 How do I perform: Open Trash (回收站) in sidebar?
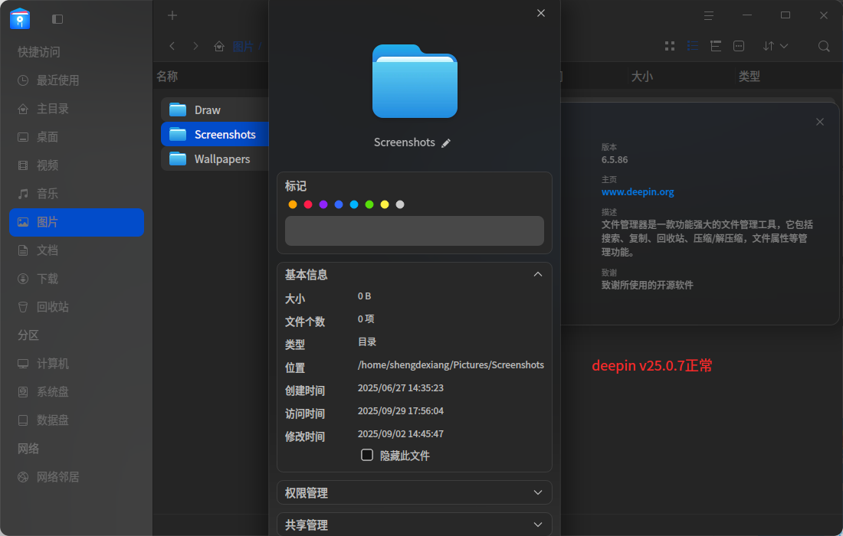pyautogui.click(x=77, y=307)
